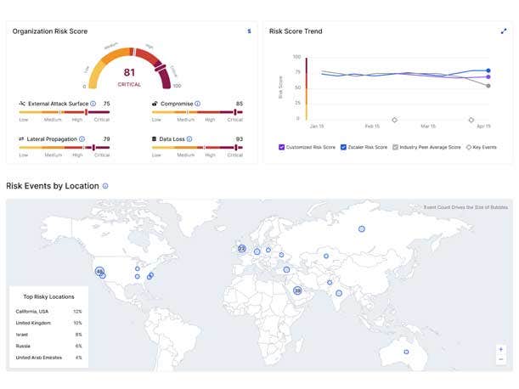Viewport: 519px width, 389px height.
Task: Zoom in on the map
Action: pos(501,348)
